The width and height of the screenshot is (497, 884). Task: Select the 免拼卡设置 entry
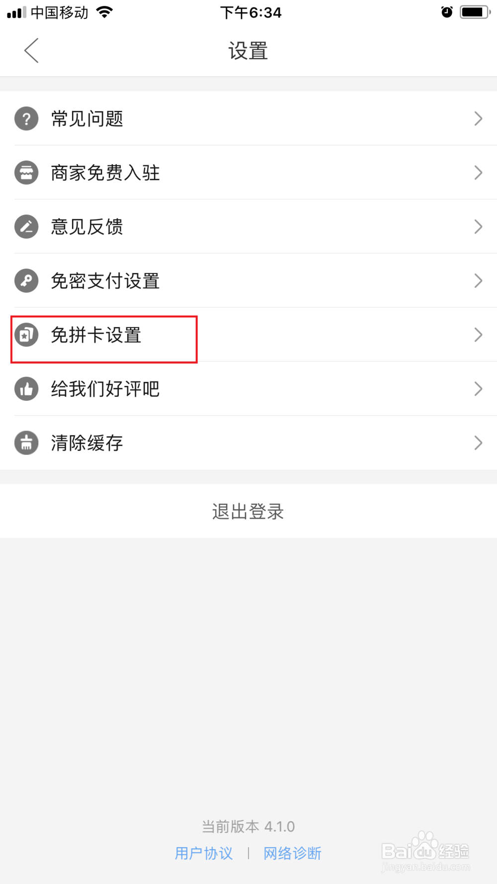96,335
